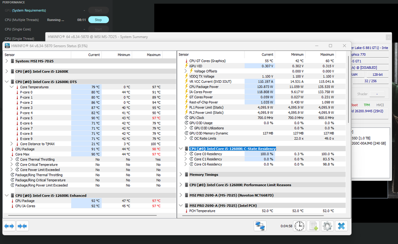This screenshot has height=244, width=398.
Task: Click the clock reset timer icon
Action: [x=299, y=226]
